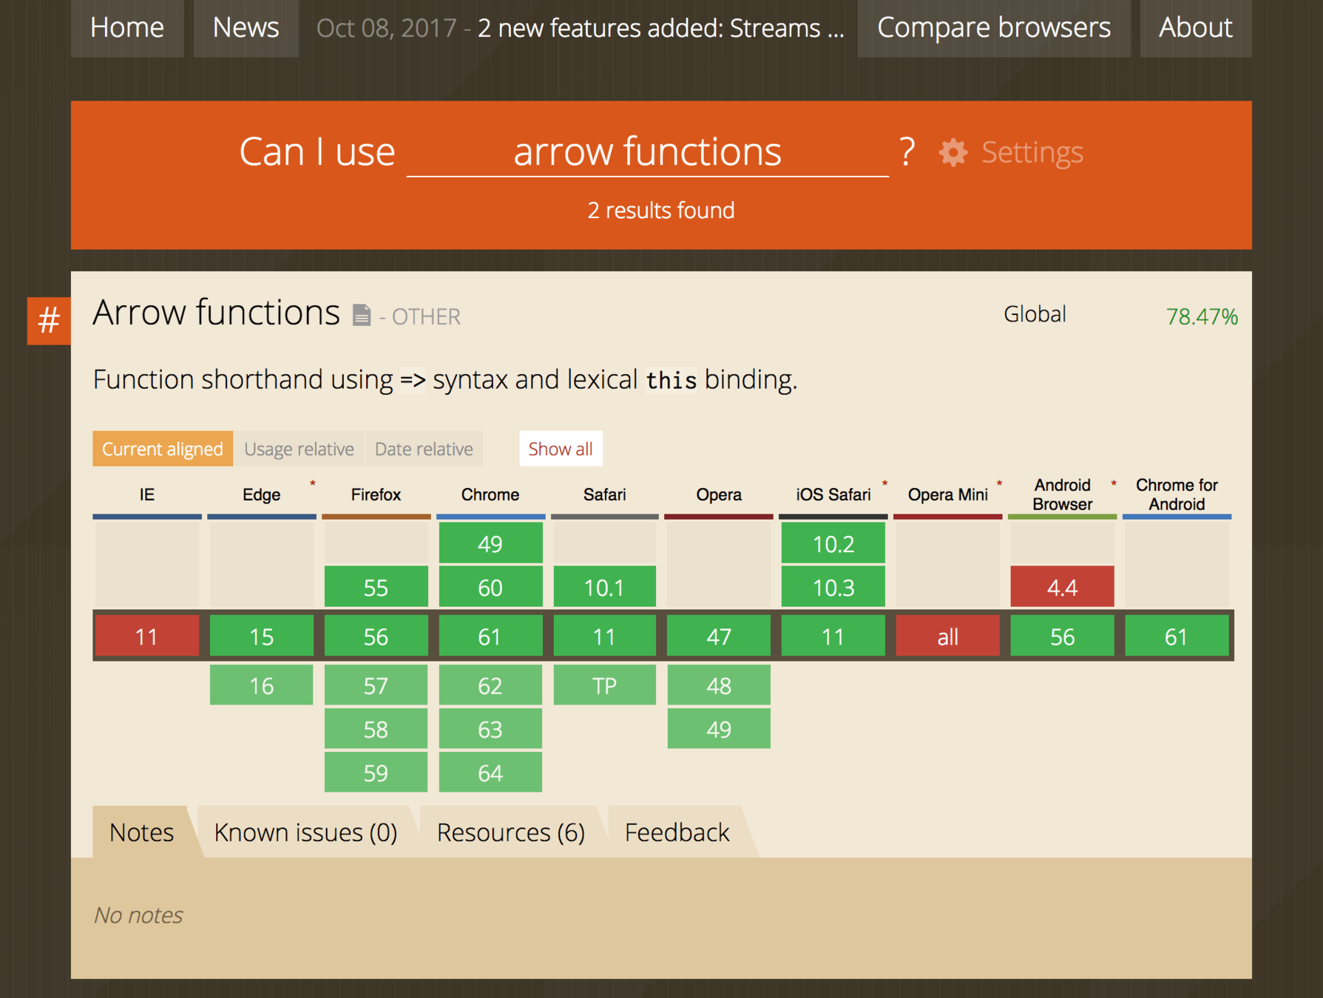Image resolution: width=1323 pixels, height=998 pixels.
Task: Click the question mark after search field
Action: pos(907,151)
